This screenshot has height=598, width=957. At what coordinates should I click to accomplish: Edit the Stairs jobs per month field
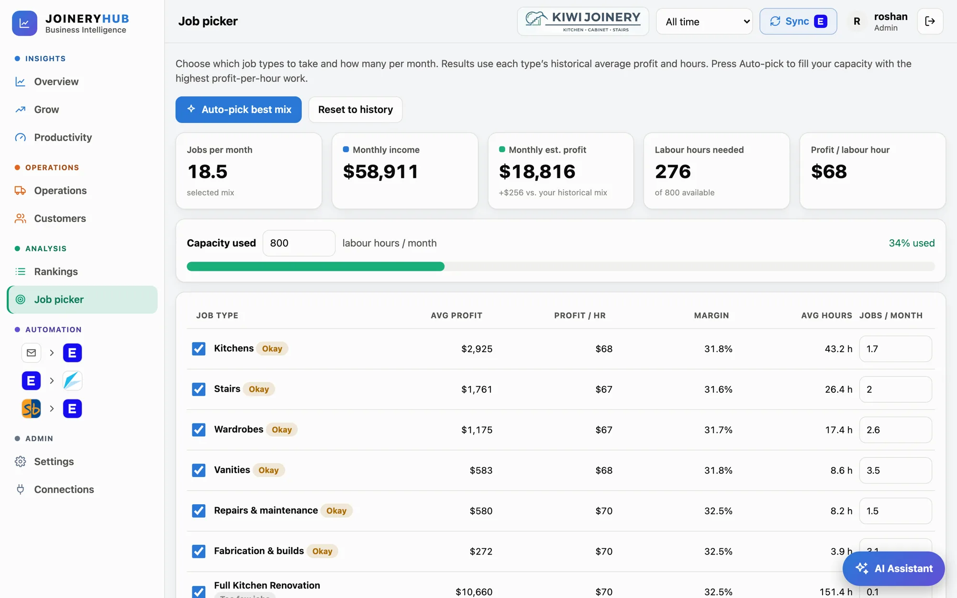pyautogui.click(x=895, y=389)
